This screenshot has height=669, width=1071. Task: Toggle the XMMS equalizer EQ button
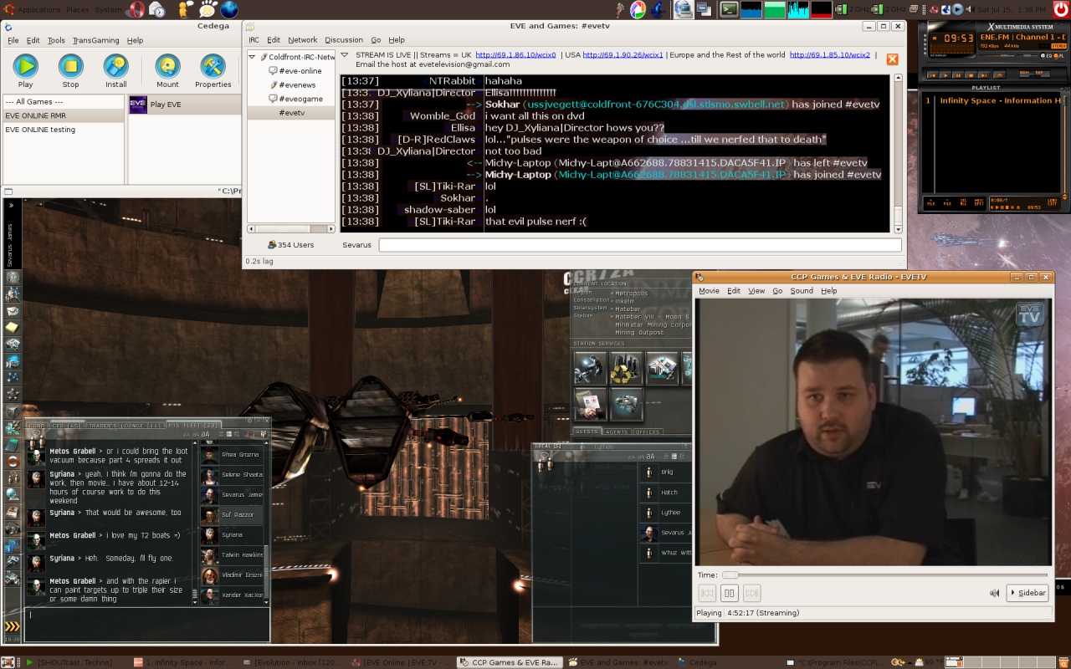pyautogui.click(x=1047, y=55)
